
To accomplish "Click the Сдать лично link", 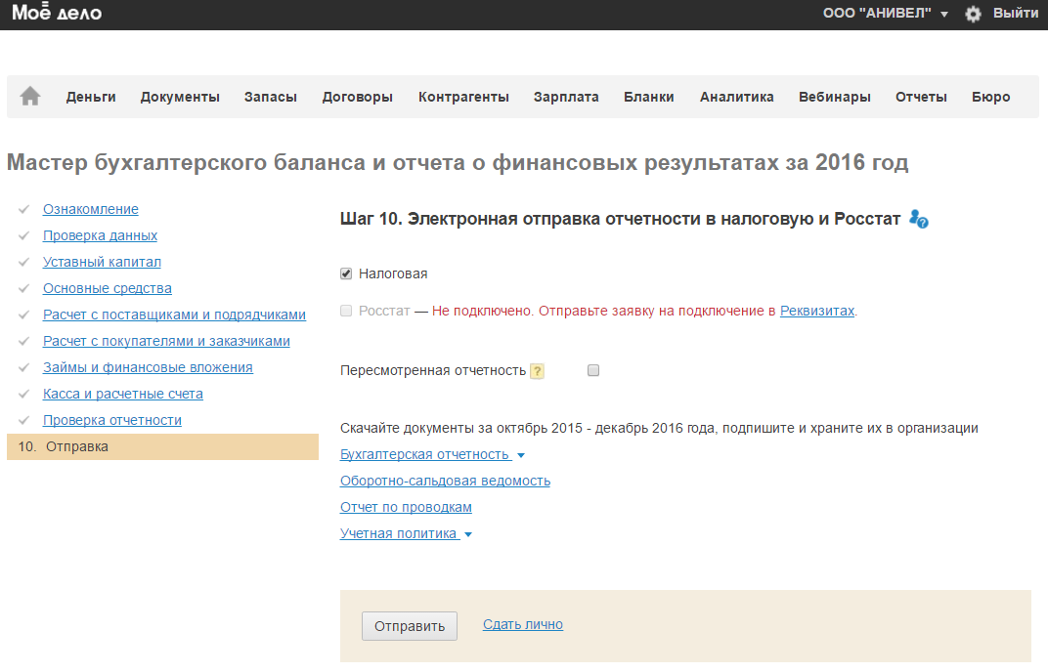I will pyautogui.click(x=522, y=625).
